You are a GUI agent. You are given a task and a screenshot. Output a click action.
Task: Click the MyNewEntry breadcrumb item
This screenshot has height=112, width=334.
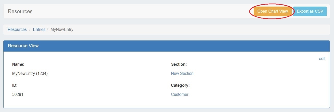(62, 30)
